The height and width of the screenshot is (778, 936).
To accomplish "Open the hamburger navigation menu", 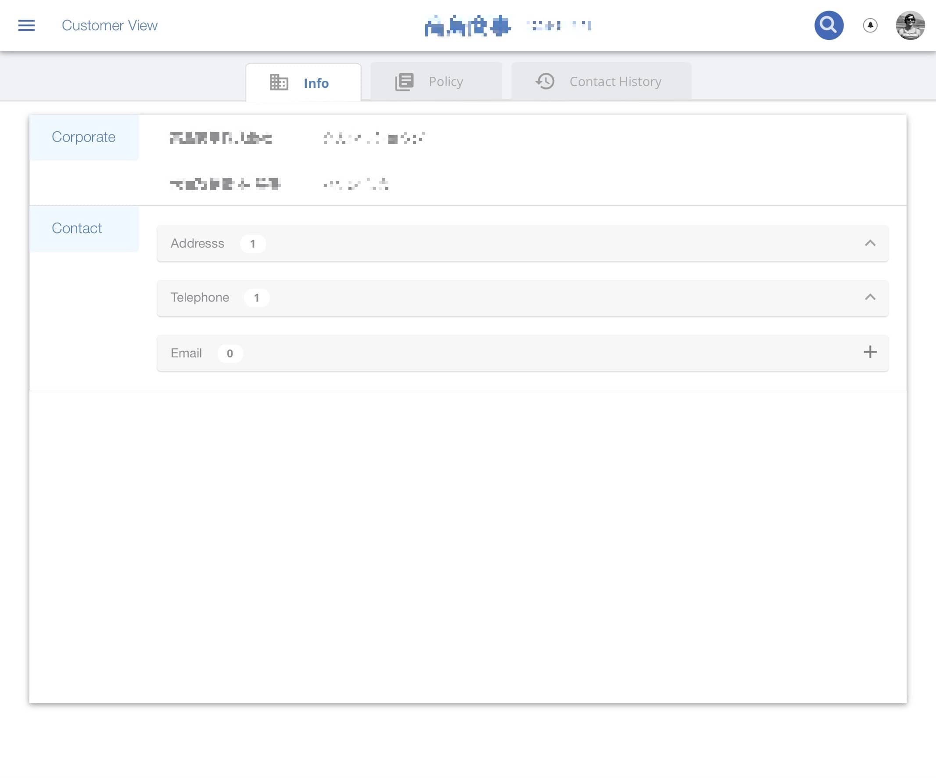I will point(26,25).
